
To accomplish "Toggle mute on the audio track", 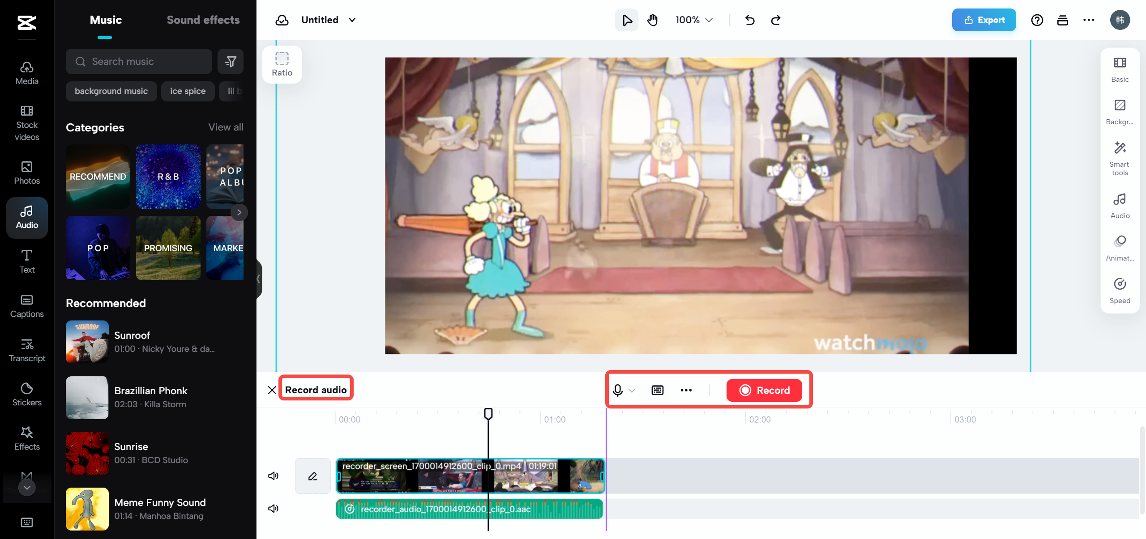I will 274,508.
